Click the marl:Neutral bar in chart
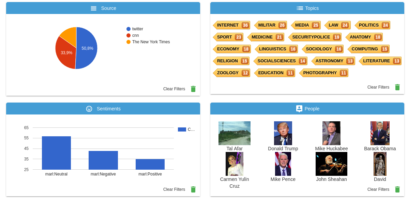Viewport: 408px width, 200px height. [x=57, y=153]
